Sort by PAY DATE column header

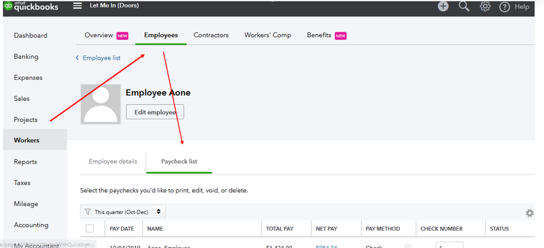click(x=121, y=228)
